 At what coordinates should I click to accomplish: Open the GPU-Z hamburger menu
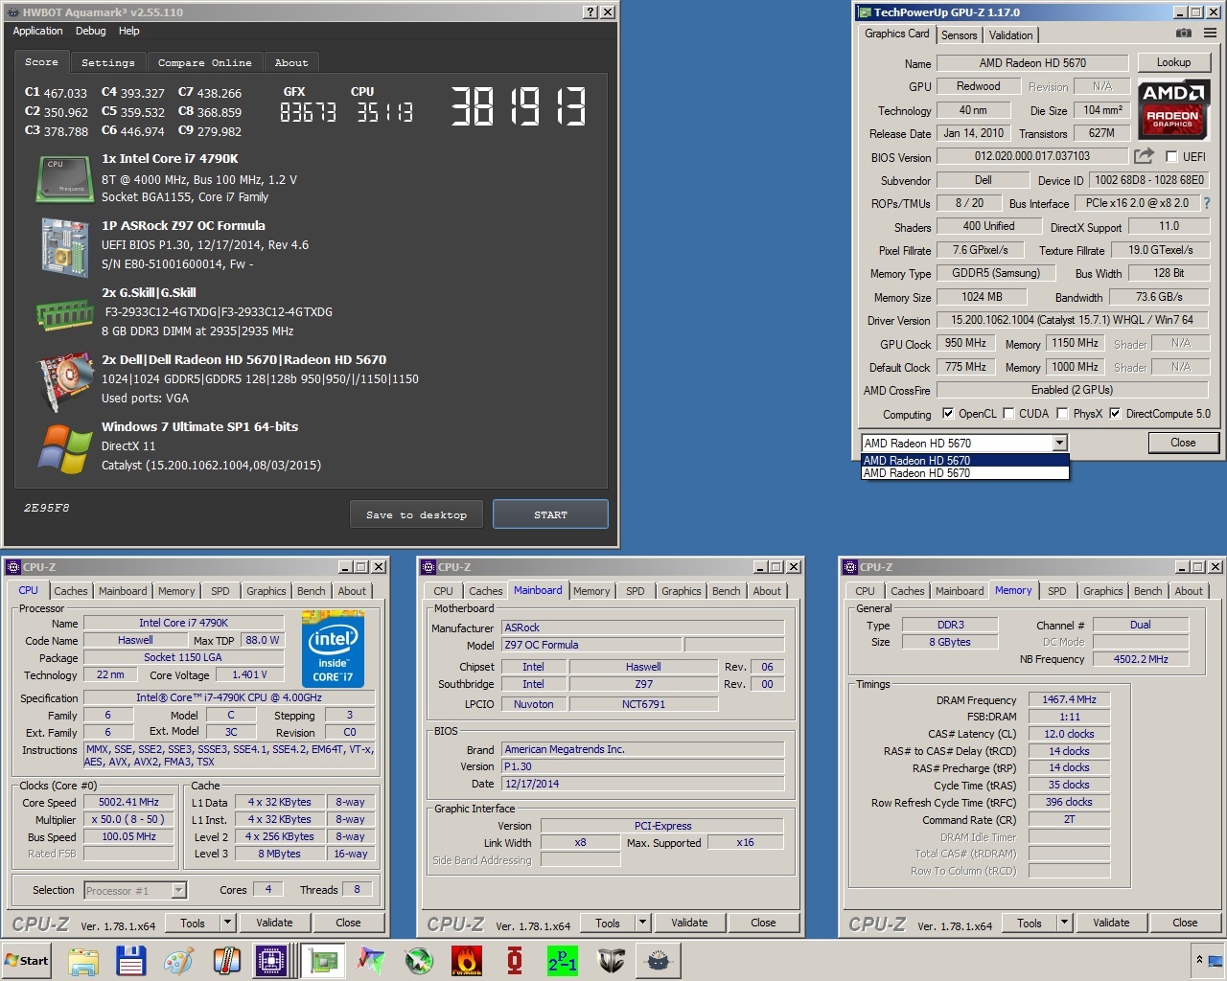(x=1210, y=34)
